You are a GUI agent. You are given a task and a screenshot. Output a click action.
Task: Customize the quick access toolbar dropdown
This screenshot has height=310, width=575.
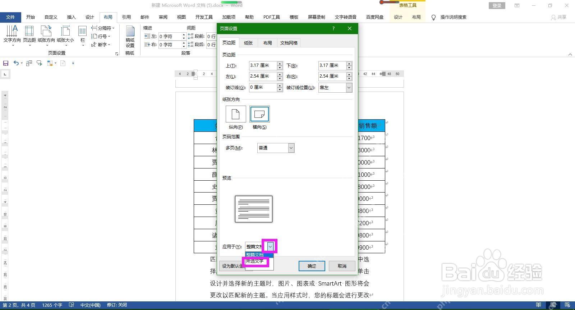(73, 63)
